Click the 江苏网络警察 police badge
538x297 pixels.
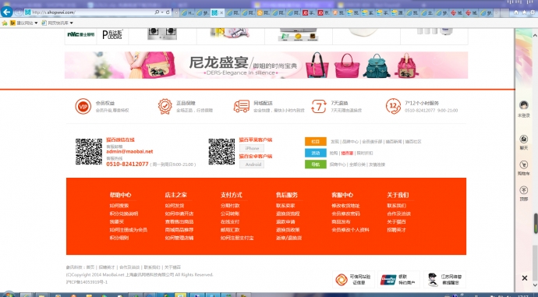(444, 280)
